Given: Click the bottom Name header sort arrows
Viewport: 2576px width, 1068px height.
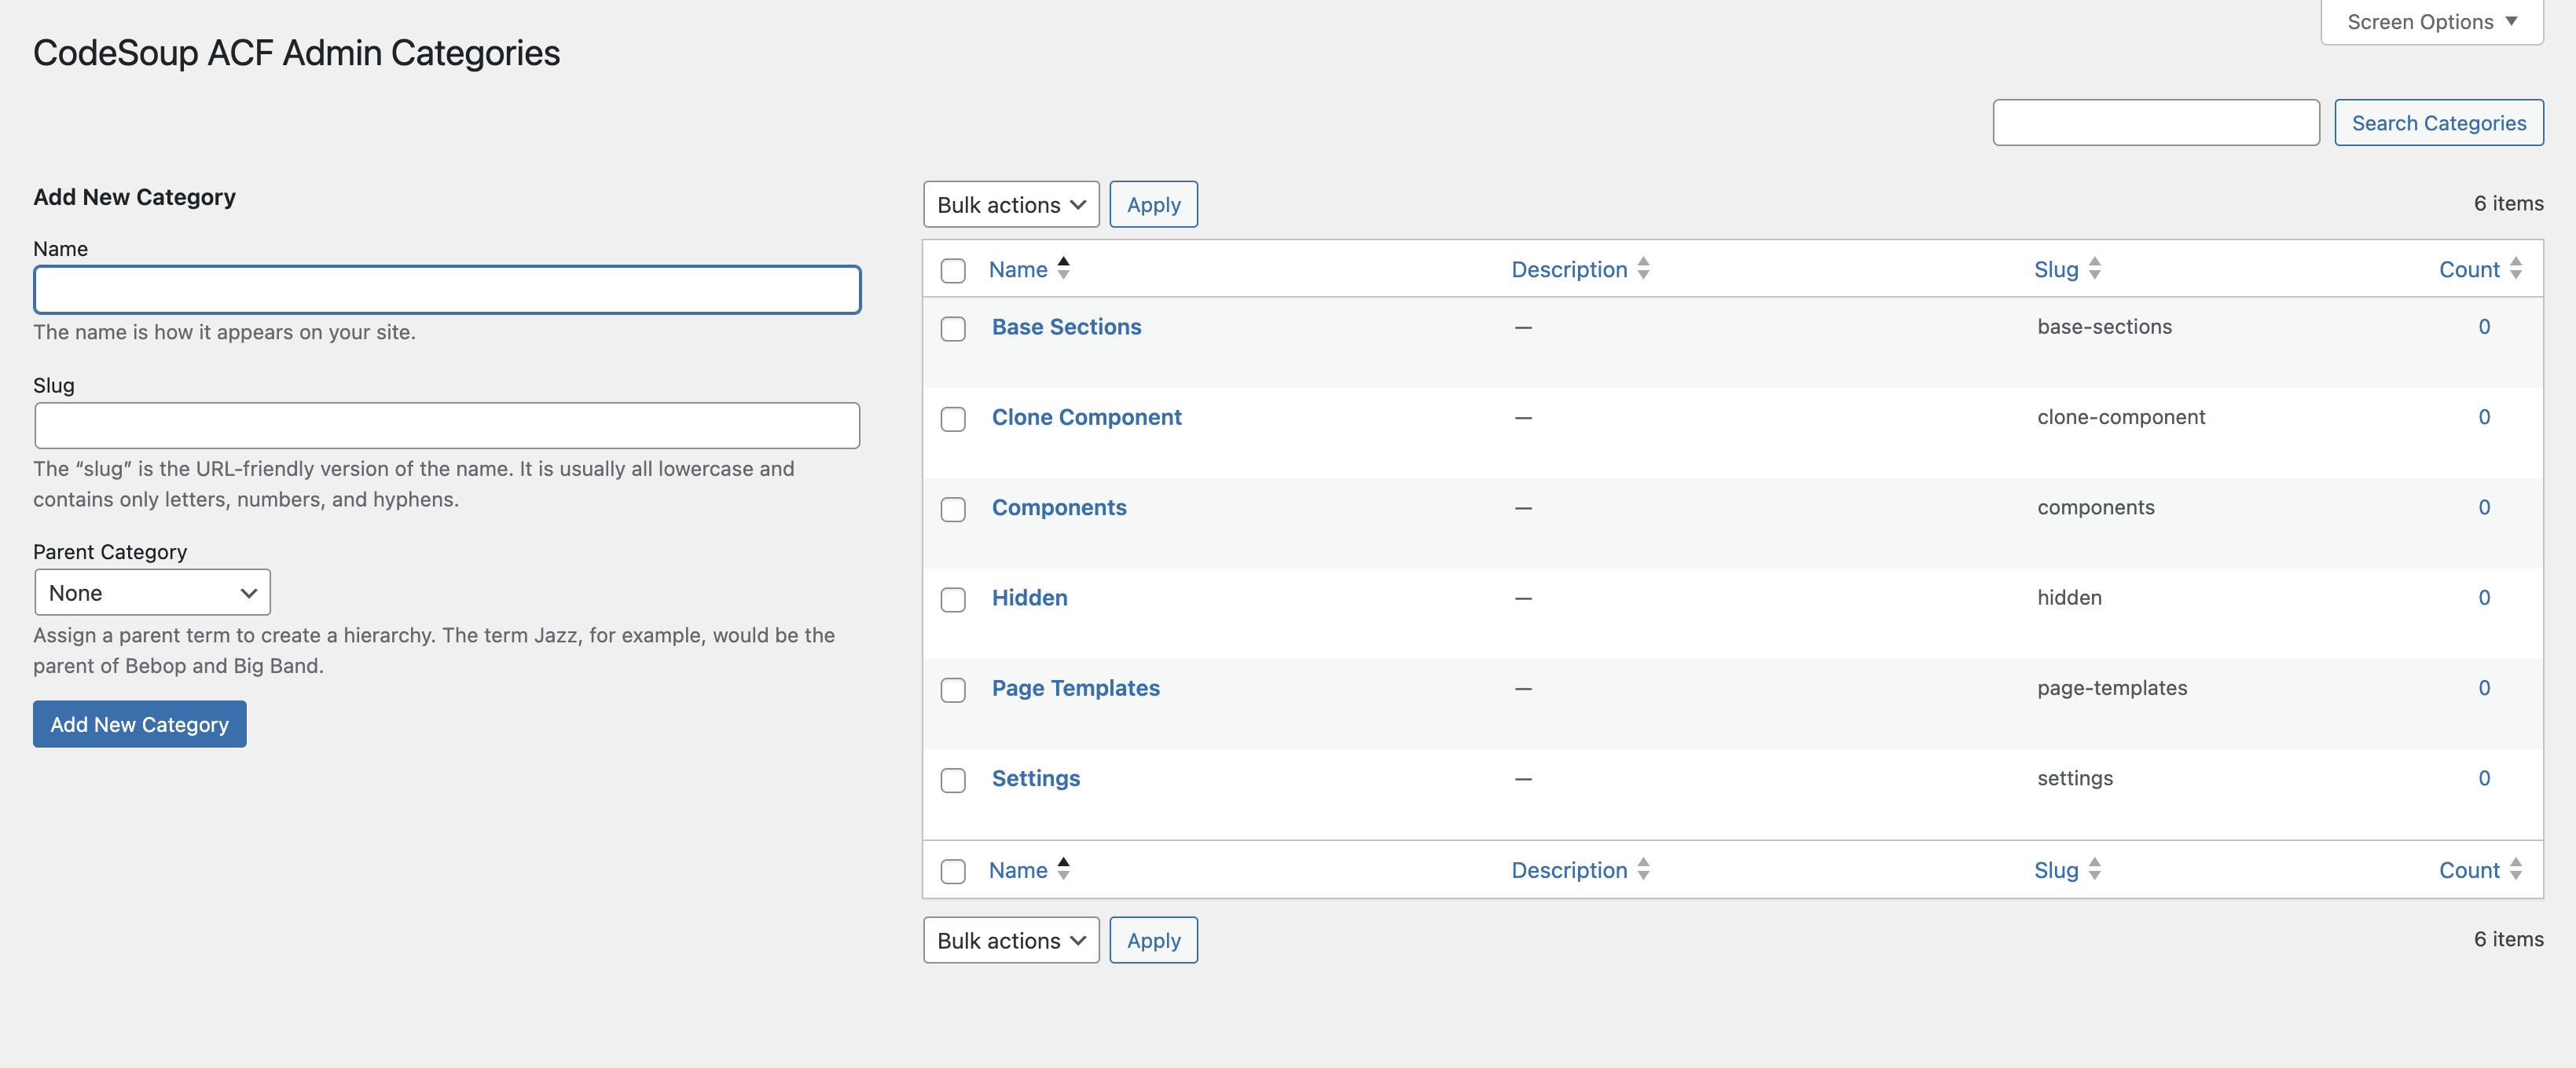Looking at the screenshot, I should (x=1063, y=869).
